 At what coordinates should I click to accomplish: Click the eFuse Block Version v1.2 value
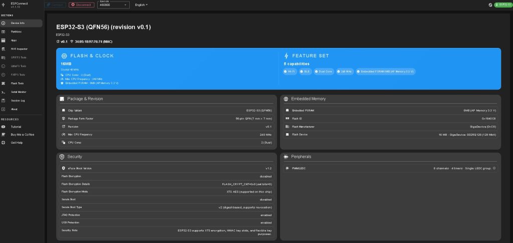click(x=269, y=169)
